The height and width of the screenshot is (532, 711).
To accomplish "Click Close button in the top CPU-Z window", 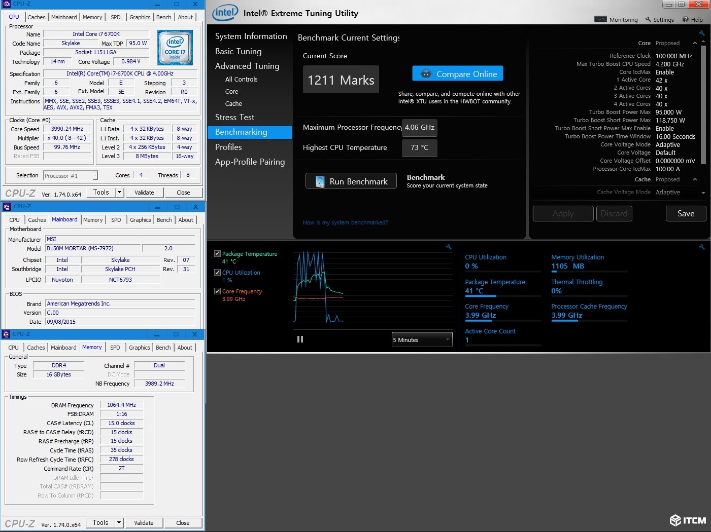I will point(183,193).
